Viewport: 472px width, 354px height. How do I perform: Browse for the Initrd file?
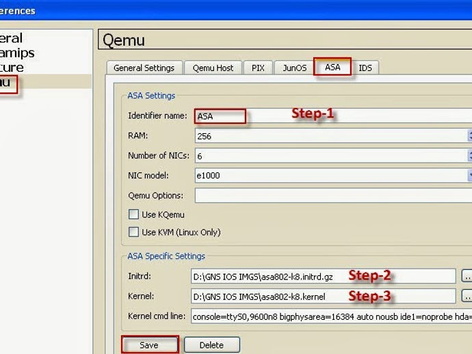point(467,276)
